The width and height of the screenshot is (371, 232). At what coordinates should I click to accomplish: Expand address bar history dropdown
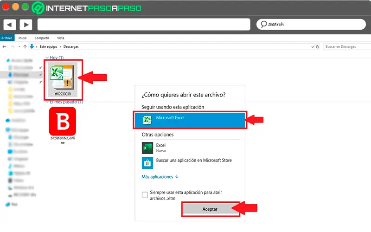point(313,47)
